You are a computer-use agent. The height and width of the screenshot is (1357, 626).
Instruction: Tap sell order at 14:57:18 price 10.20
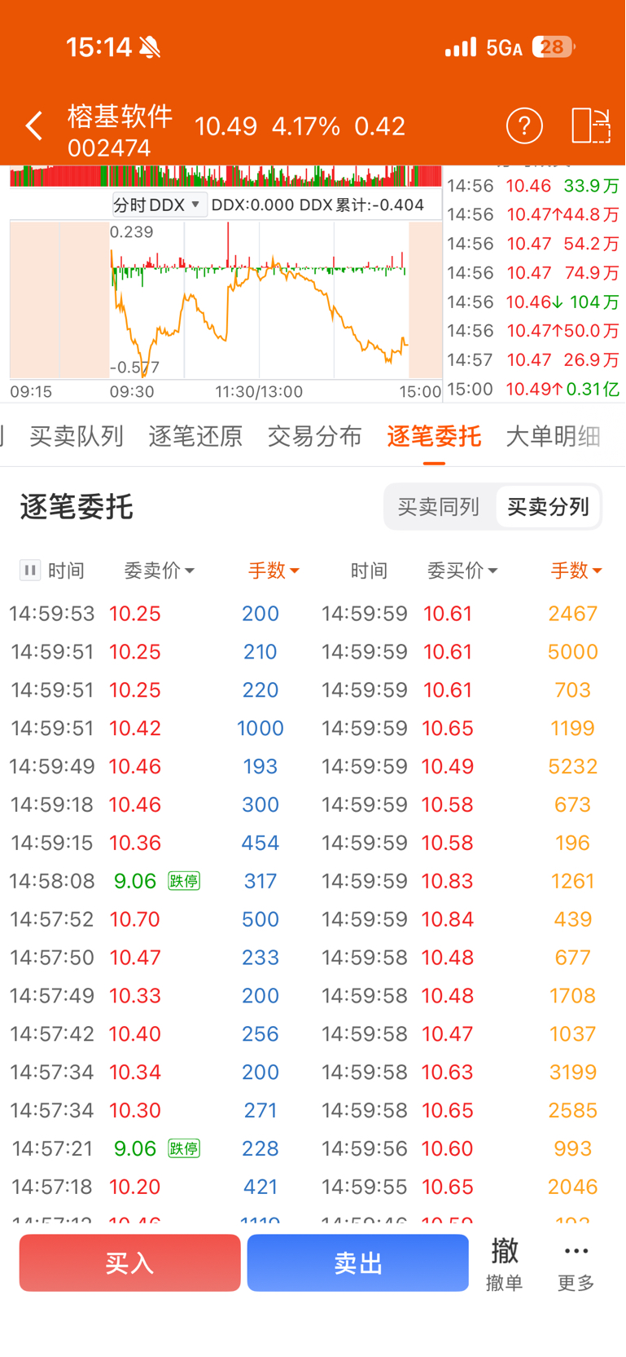click(x=156, y=1187)
